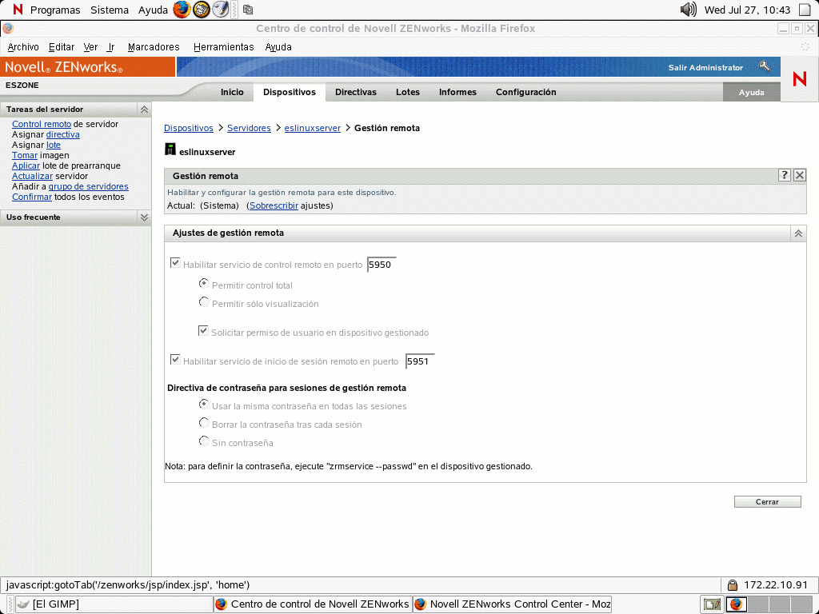Open the Marcadores menu
The width and height of the screenshot is (819, 614).
(x=154, y=47)
